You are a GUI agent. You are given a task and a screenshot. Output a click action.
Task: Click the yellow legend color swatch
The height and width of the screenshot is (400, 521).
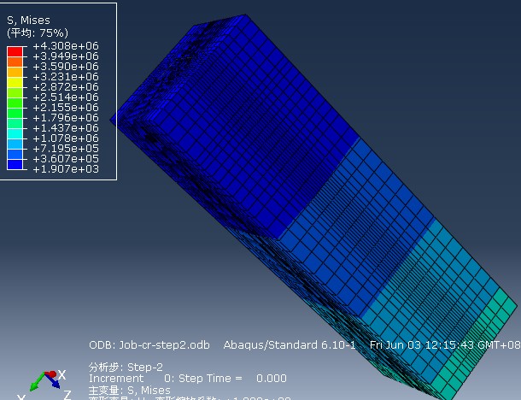pyautogui.click(x=15, y=82)
